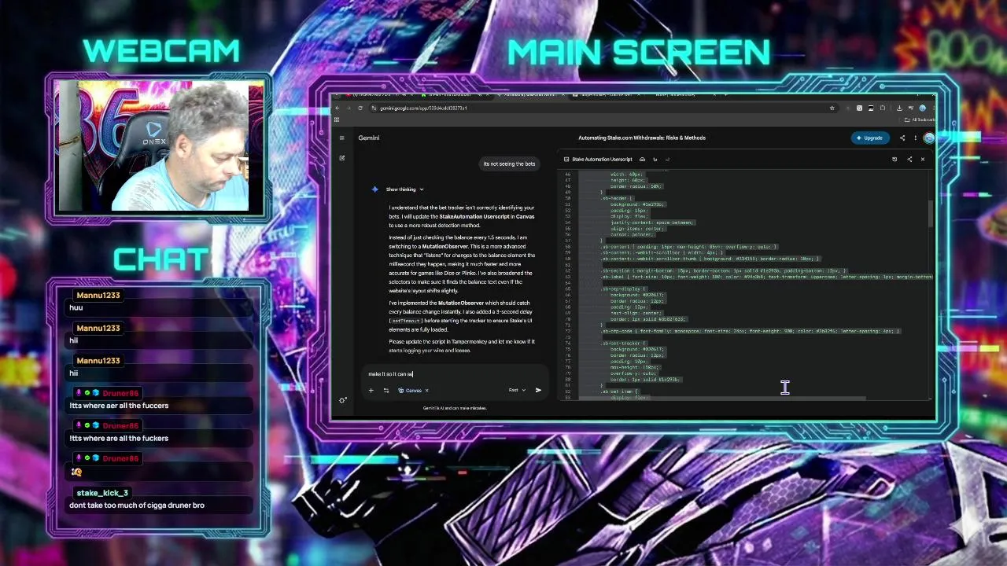Open the browser apps grid shortcut
Viewport: 1007px width, 566px height.
tap(337, 119)
